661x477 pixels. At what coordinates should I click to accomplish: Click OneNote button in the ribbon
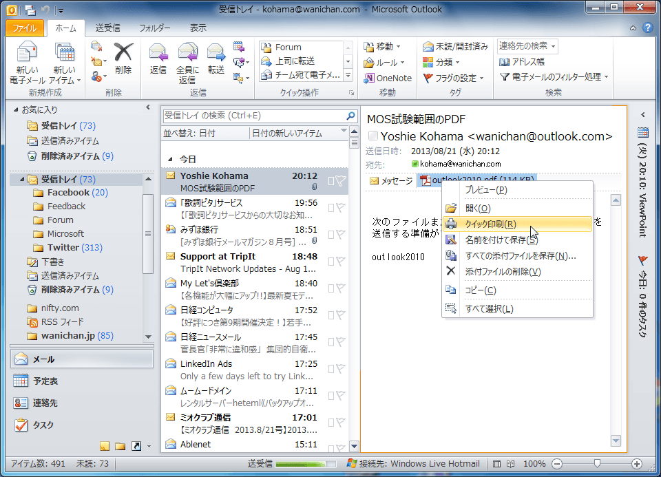click(x=388, y=78)
